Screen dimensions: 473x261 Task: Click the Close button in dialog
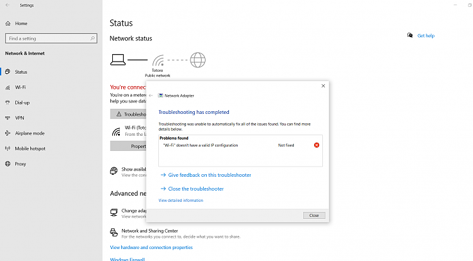coord(314,215)
